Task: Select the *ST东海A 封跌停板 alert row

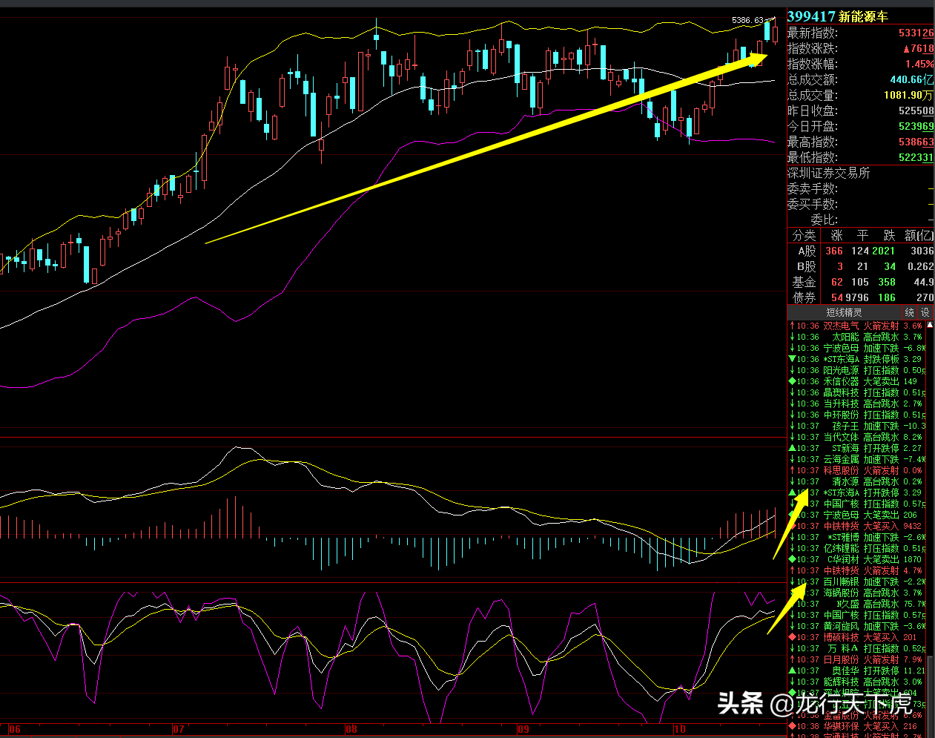Action: point(856,359)
